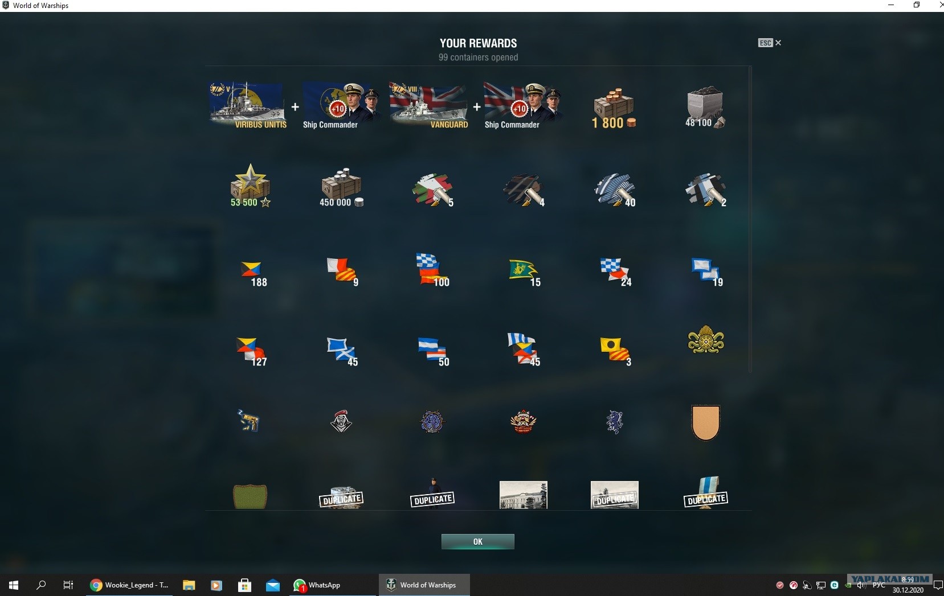Select the pistol patch reward
The image size is (944, 596).
click(x=250, y=421)
